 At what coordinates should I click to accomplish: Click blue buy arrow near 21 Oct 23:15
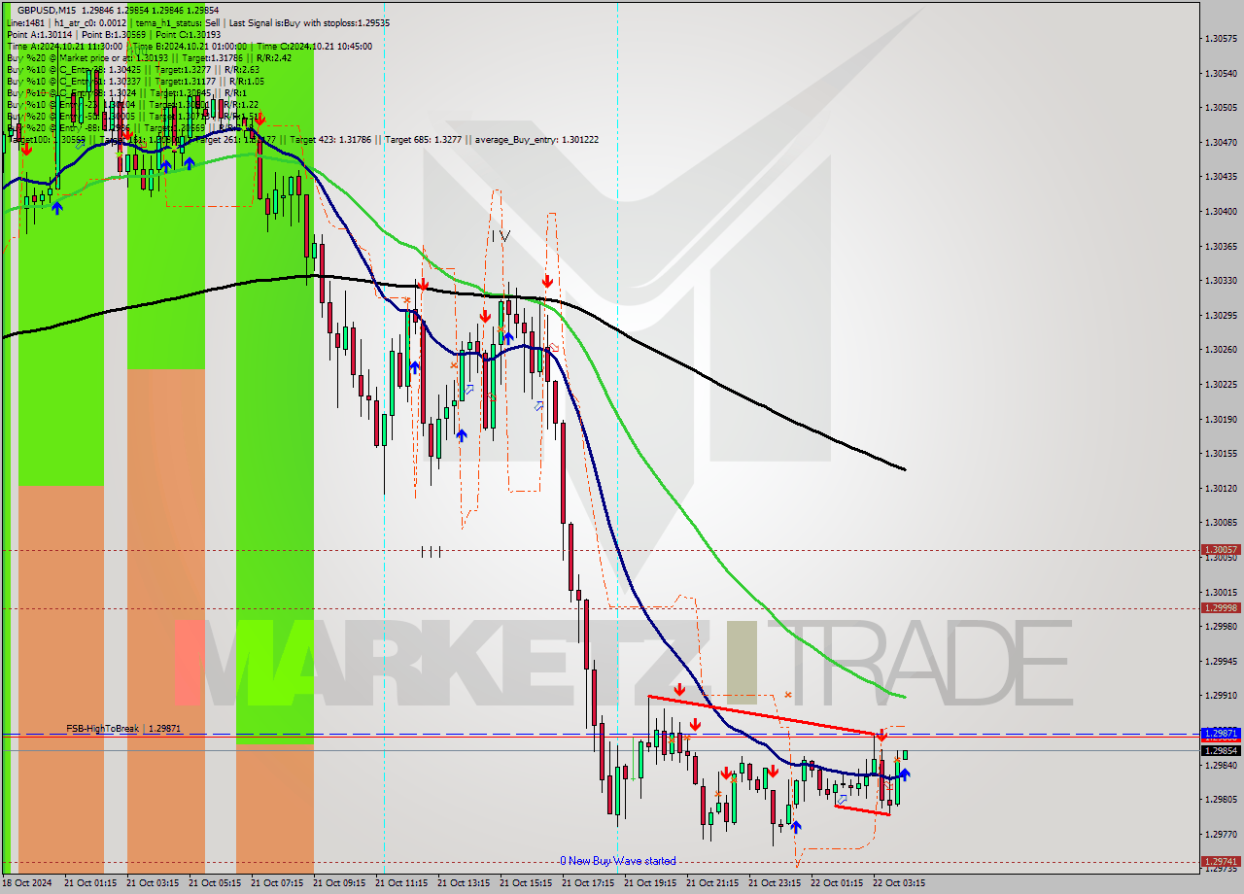796,827
